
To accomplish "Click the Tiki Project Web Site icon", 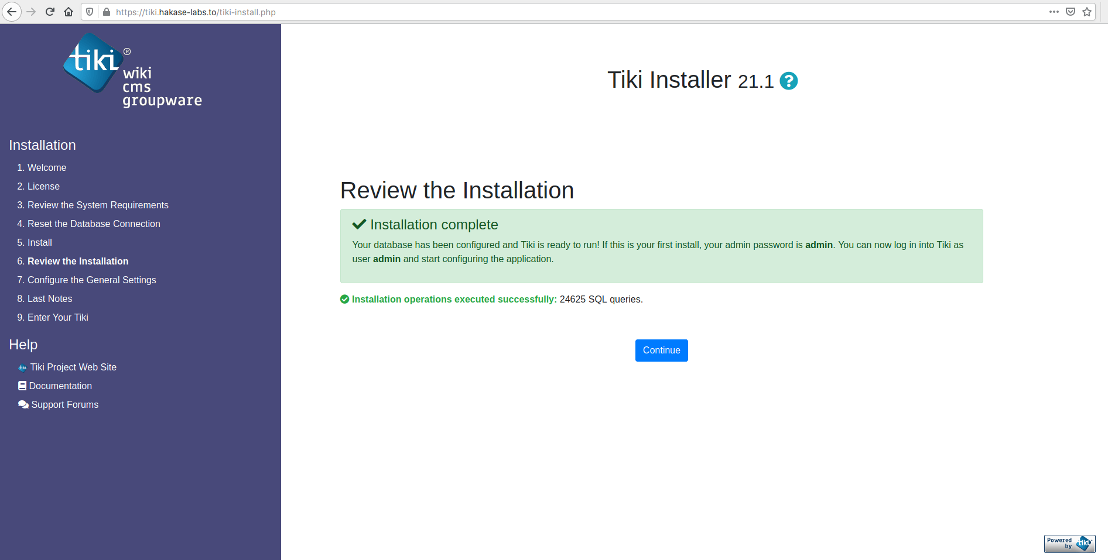I will pyautogui.click(x=22, y=367).
